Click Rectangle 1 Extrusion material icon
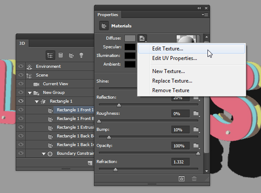Image resolution: width=261 pixels, height=193 pixels. pyautogui.click(x=50, y=128)
